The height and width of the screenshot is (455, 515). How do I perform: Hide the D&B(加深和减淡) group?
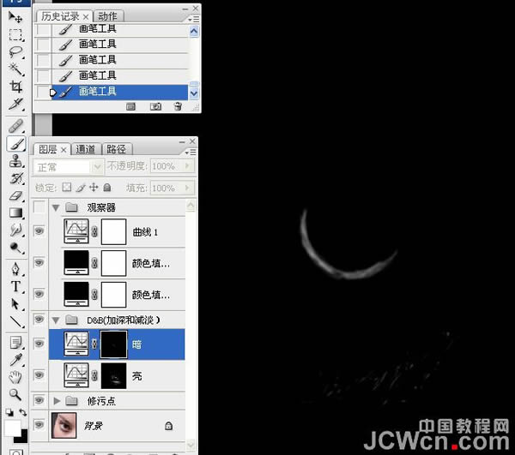tap(39, 320)
